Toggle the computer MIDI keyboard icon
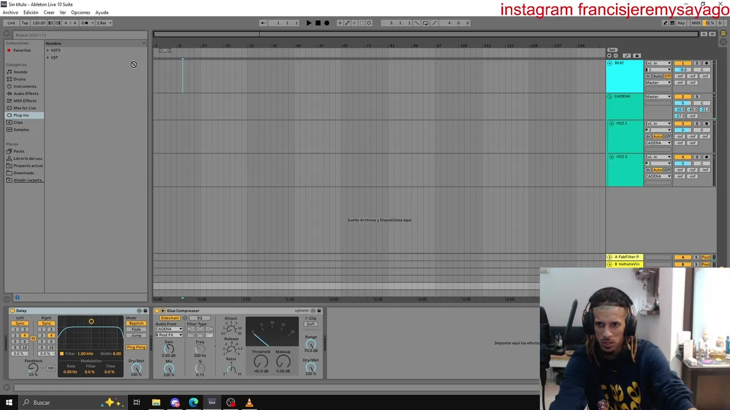This screenshot has width=730, height=410. pos(673,23)
